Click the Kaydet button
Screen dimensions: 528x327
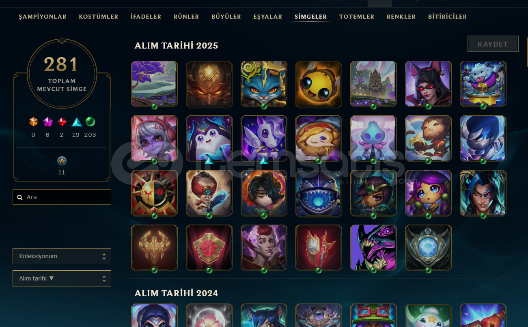tap(493, 44)
